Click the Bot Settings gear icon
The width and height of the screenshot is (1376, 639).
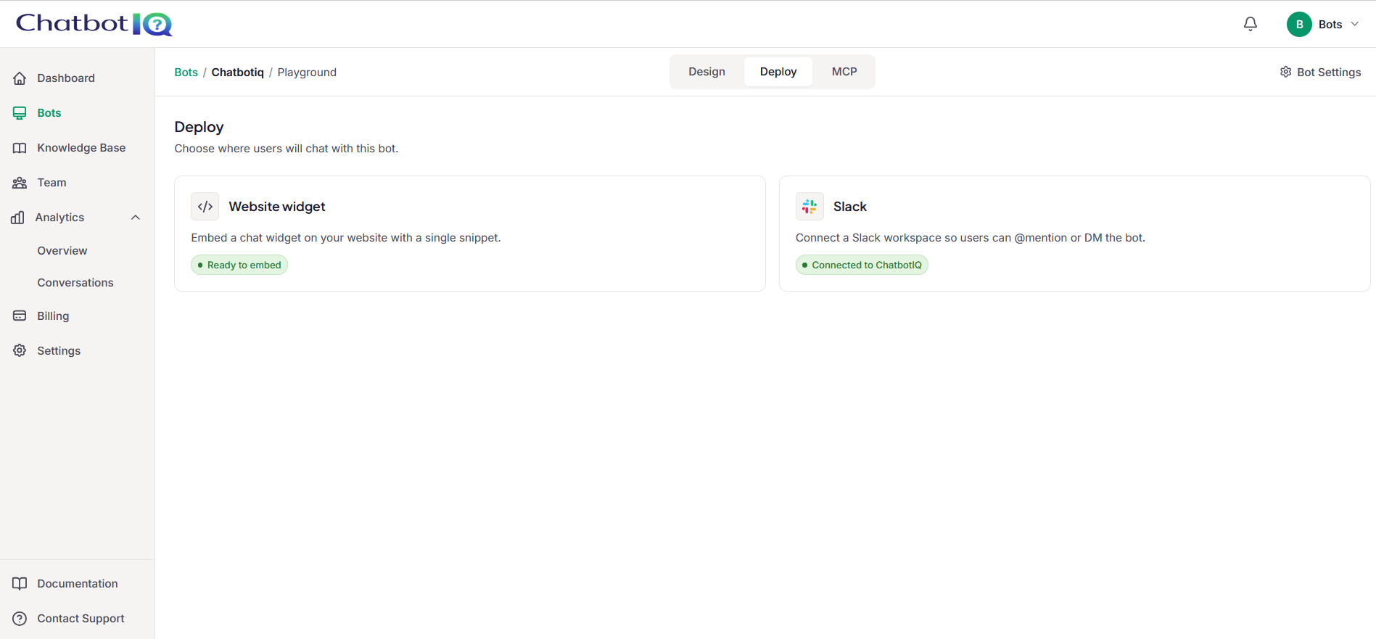pyautogui.click(x=1285, y=72)
